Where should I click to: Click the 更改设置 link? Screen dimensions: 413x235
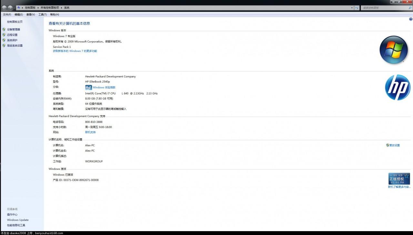(x=395, y=145)
